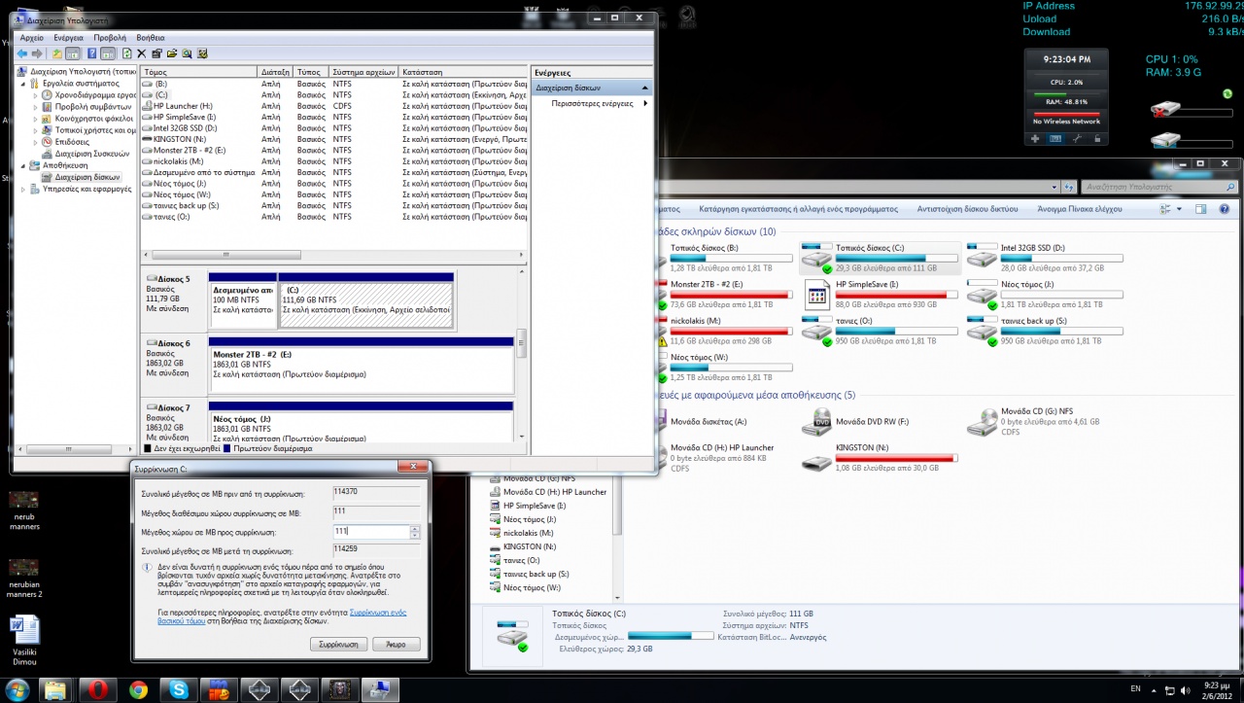
Task: Click the Up one level folder icon
Action: pyautogui.click(x=57, y=53)
